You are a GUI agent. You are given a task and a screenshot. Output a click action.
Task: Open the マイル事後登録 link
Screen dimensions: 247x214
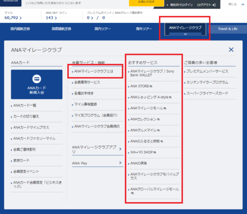[85, 104]
